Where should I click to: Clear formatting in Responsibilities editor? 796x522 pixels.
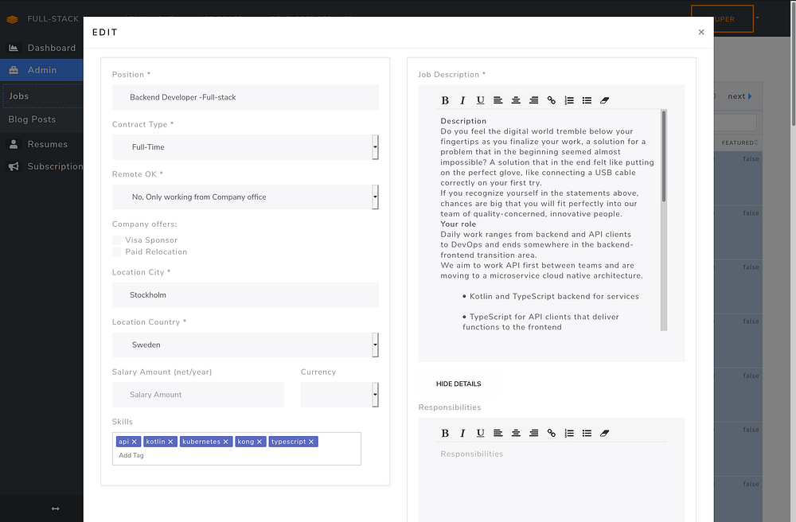(x=604, y=433)
